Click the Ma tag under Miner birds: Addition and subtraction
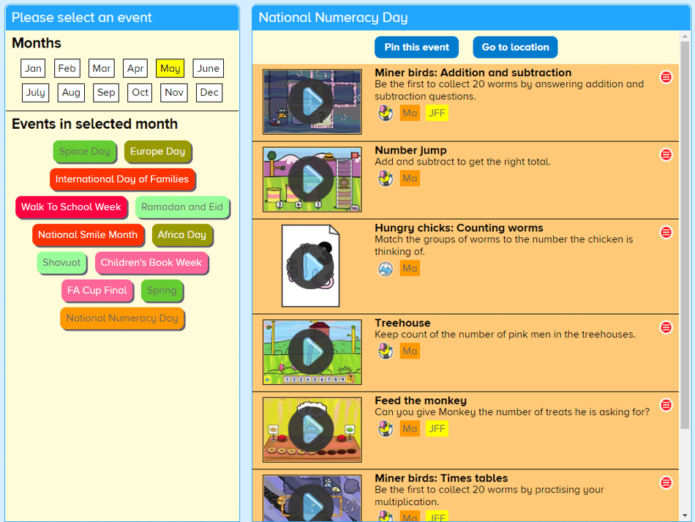695x522 pixels. (x=410, y=113)
